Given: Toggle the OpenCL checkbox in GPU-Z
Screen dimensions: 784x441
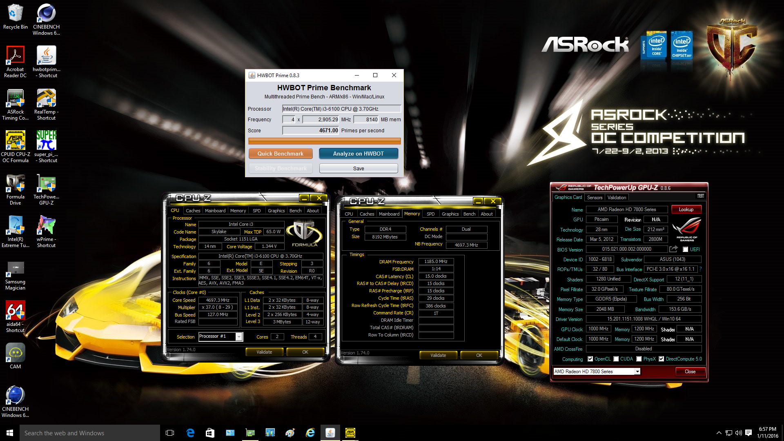Looking at the screenshot, I should click(x=590, y=359).
